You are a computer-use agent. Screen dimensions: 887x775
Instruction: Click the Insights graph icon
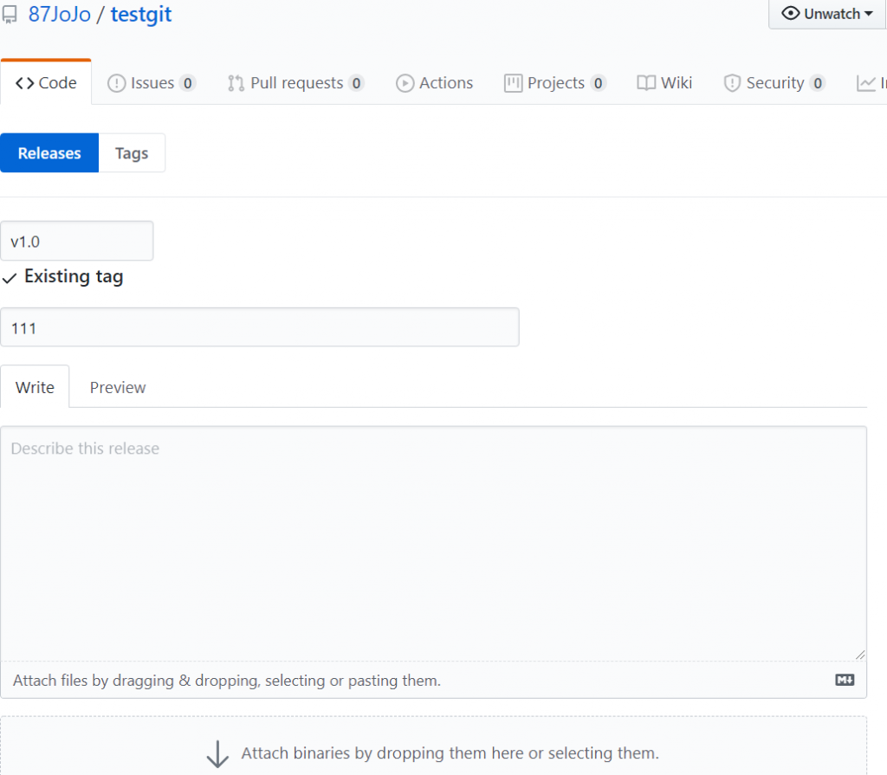[866, 83]
